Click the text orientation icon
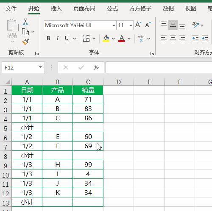Screen dimensions: 212x211 tap(195, 25)
